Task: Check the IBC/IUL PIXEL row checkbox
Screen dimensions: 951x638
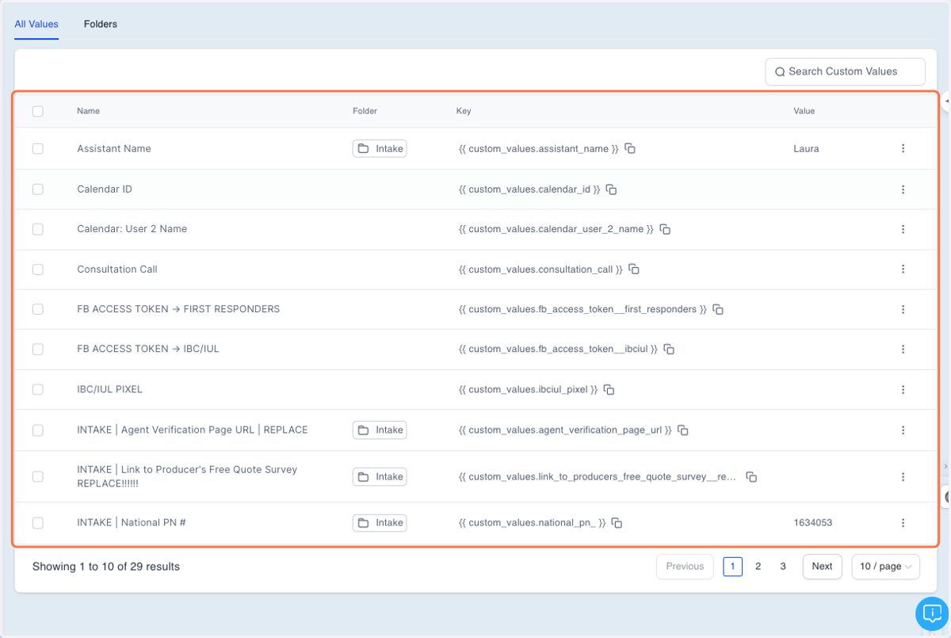Action: (37, 389)
